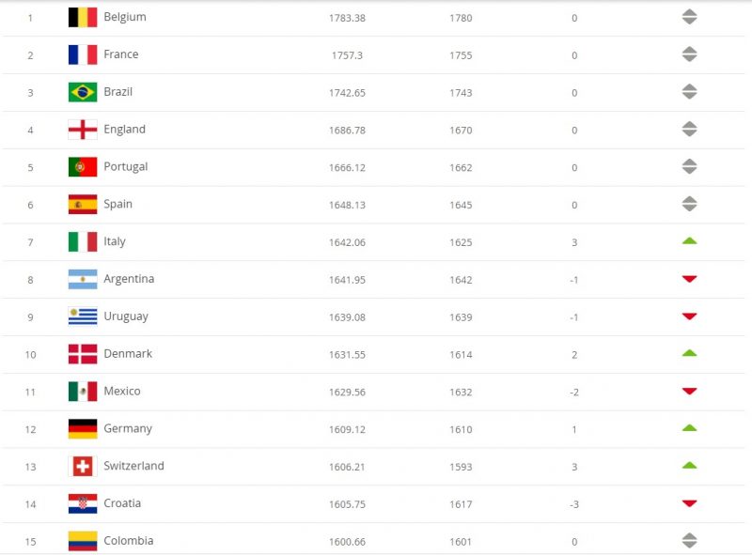
Task: Click Denmark's green up arrow
Action: pos(689,353)
